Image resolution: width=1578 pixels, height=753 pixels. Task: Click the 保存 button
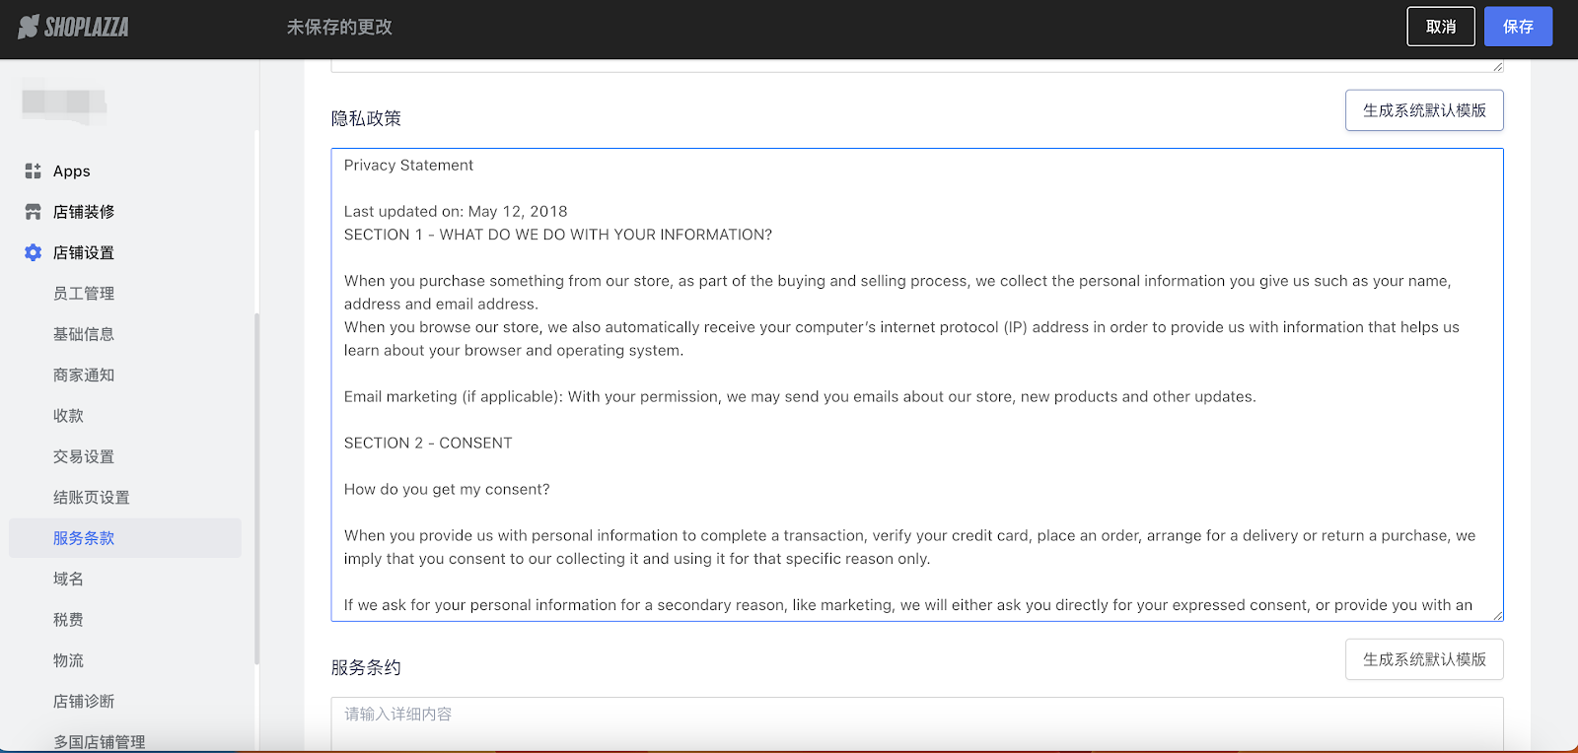point(1519,27)
